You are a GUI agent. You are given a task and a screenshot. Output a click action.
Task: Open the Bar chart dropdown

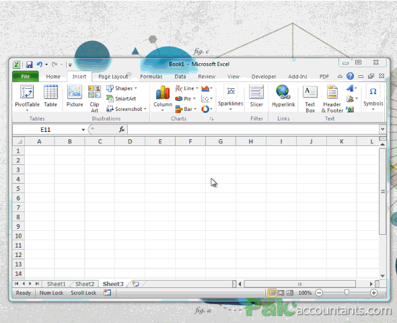[186, 109]
